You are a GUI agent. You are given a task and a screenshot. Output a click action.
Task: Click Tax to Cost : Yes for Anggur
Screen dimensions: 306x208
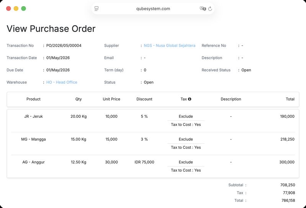186,170
